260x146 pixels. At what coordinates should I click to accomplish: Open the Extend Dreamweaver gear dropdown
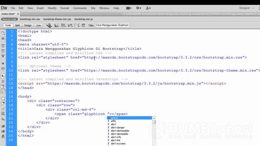pyautogui.click(x=139, y=8)
